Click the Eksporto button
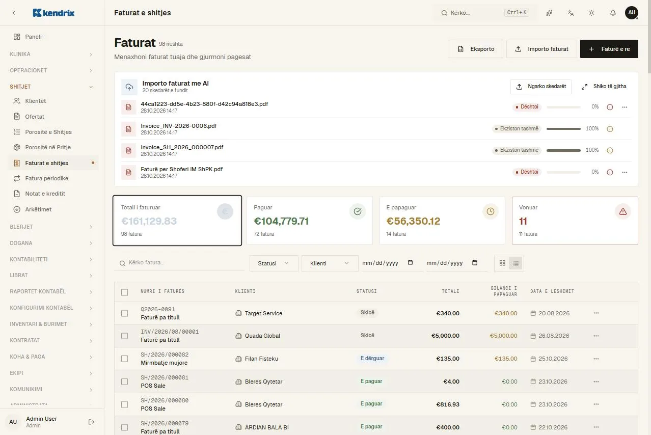 (476, 49)
